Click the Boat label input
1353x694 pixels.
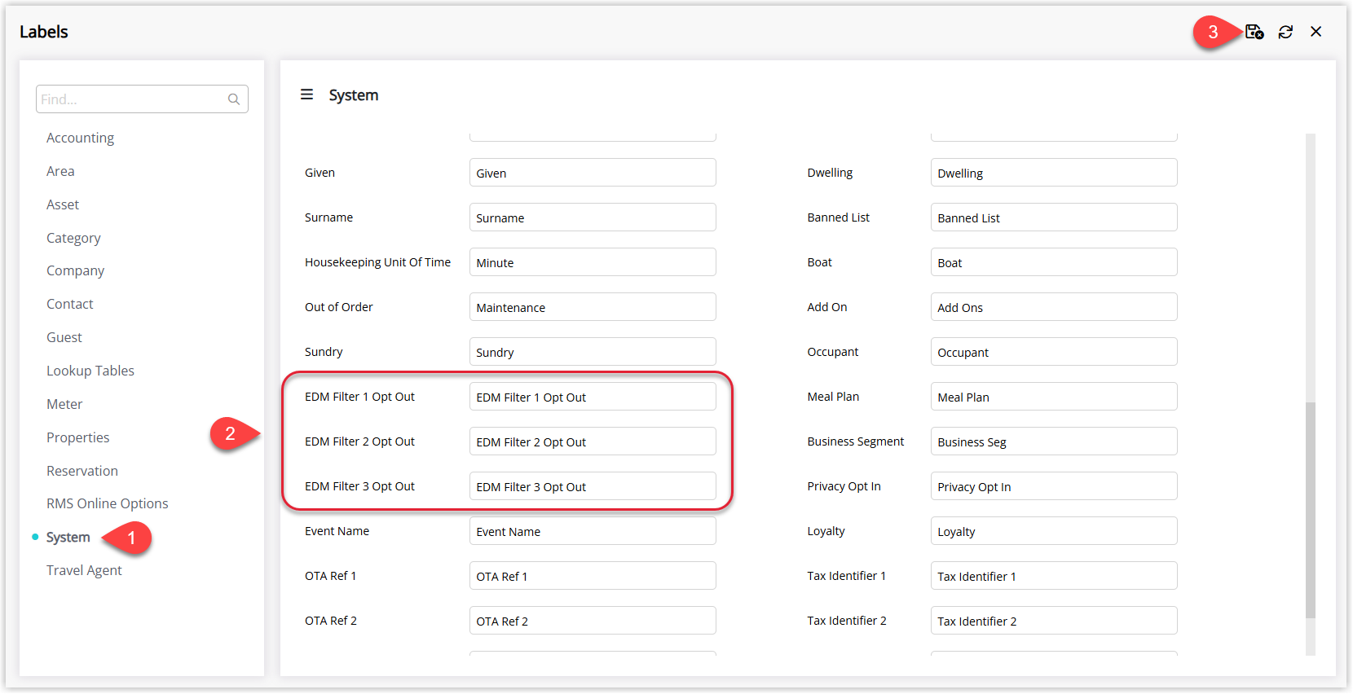[1054, 262]
